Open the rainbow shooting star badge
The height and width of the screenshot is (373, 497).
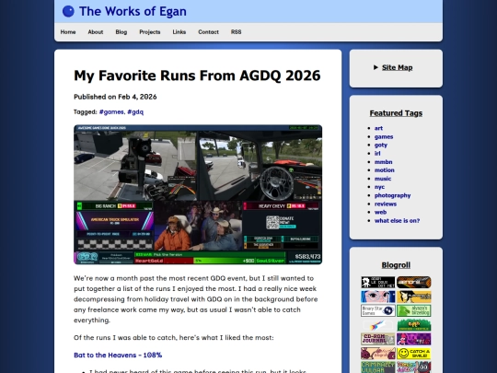pos(378,325)
